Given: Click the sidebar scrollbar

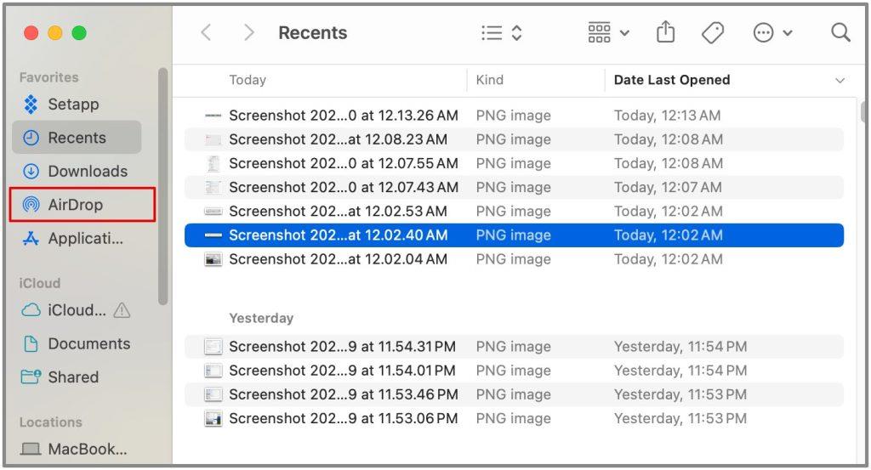Looking at the screenshot, I should [x=162, y=186].
